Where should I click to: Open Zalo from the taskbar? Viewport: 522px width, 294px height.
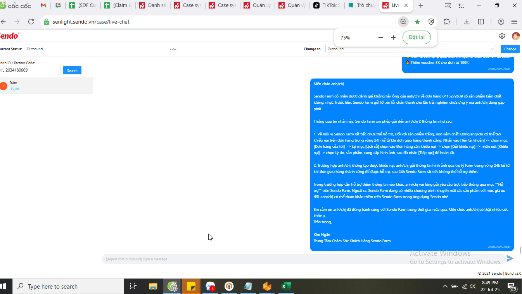click(x=210, y=286)
